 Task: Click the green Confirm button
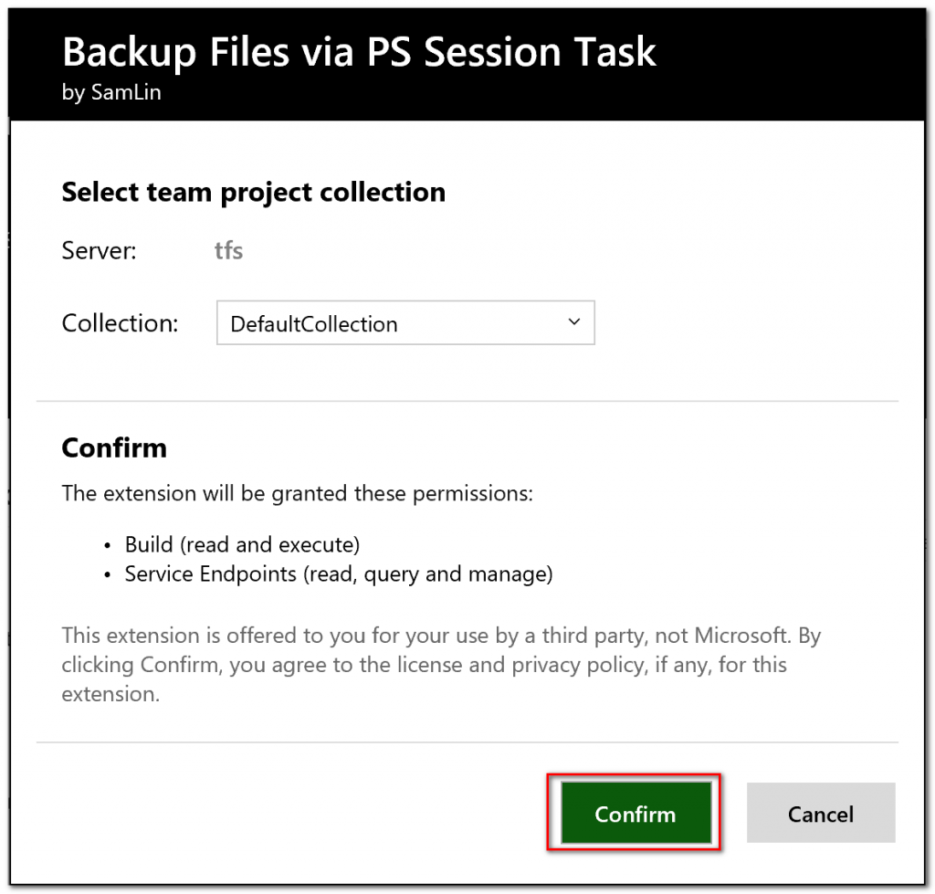pos(635,814)
